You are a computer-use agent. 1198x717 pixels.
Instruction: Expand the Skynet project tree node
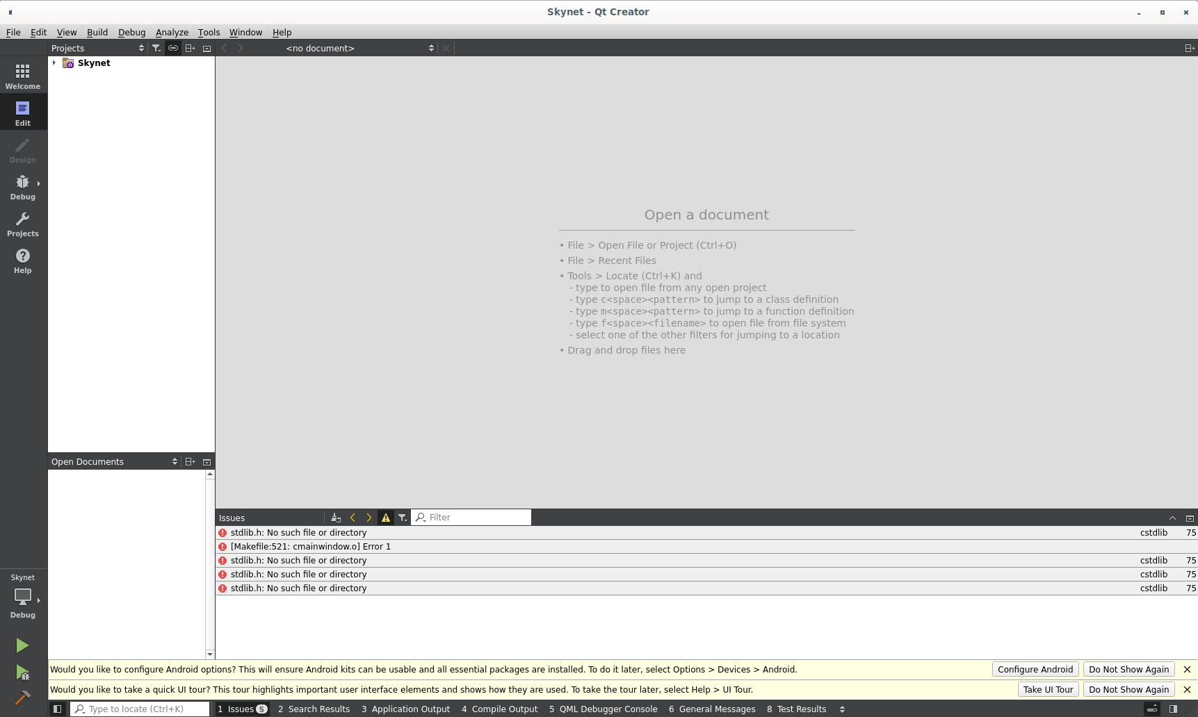(54, 63)
